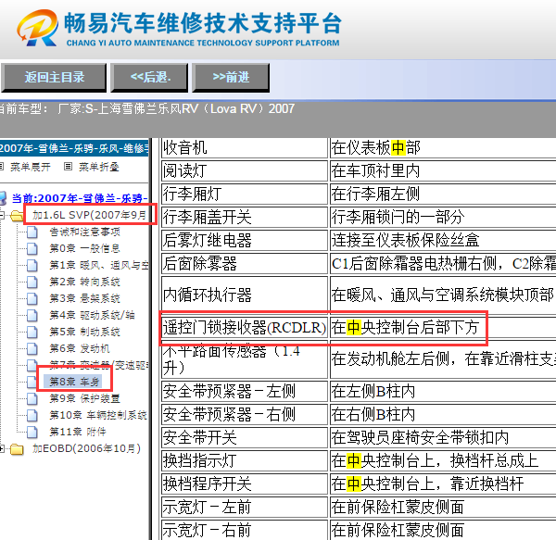
Task: Click page icon of 第0章 一般信息
Action: pos(32,249)
